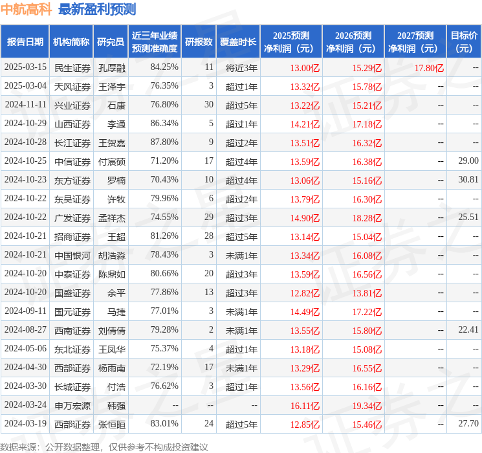482x453 pixels.
Task: Select the 国元证券 institution cell
Action: [x=72, y=312]
